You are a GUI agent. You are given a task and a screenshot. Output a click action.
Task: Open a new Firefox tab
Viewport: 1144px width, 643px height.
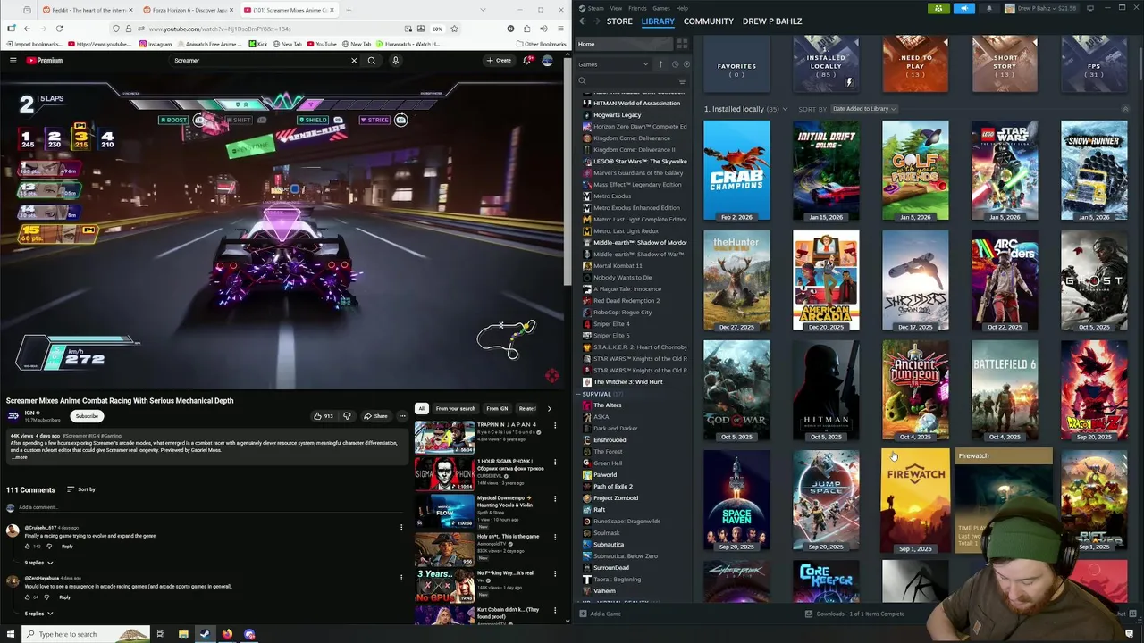pos(349,10)
